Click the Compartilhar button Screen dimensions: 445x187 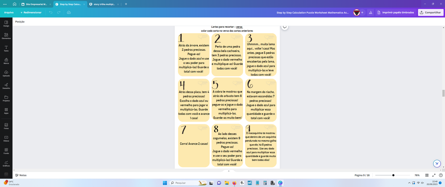[431, 12]
